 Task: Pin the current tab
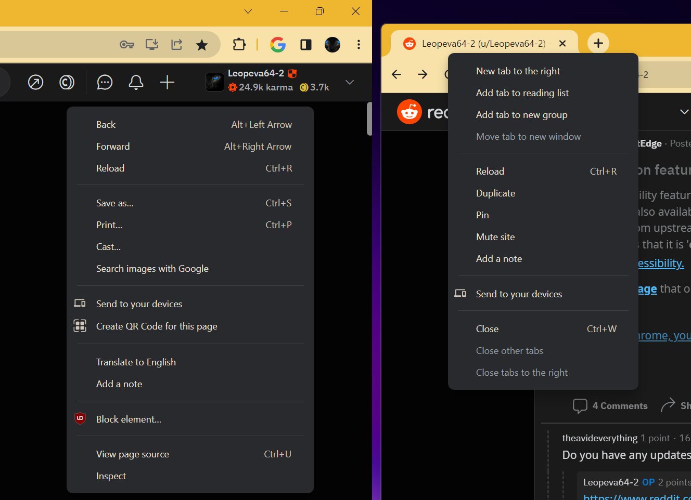[482, 215]
